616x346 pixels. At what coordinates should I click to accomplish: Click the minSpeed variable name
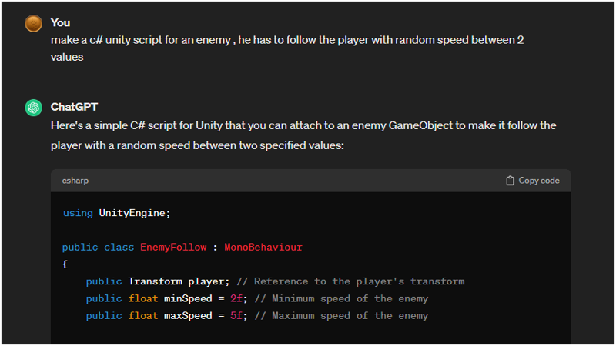point(188,298)
